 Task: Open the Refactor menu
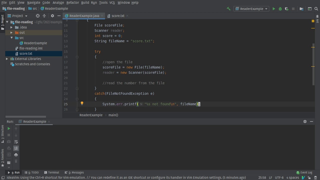72,2
